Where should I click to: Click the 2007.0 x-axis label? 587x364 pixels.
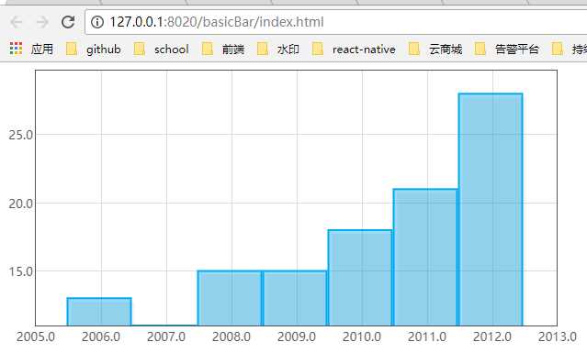pyautogui.click(x=166, y=336)
